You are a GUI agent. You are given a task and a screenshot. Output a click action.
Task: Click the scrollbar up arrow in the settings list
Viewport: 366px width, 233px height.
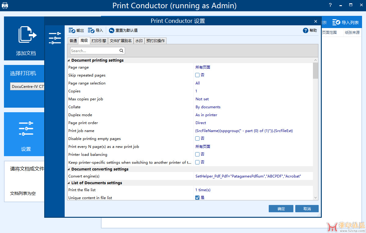click(x=315, y=60)
